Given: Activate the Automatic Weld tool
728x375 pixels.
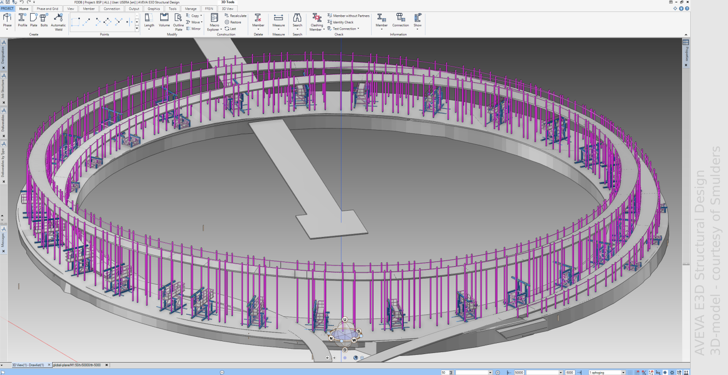Looking at the screenshot, I should [x=58, y=22].
